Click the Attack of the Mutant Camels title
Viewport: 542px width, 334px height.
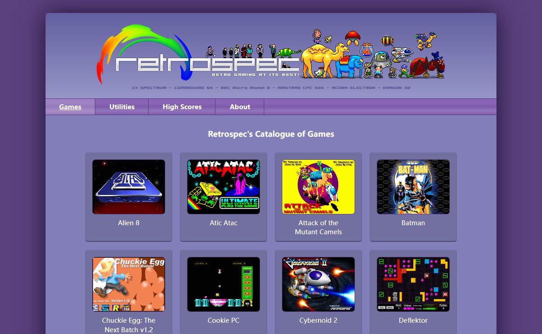point(318,227)
